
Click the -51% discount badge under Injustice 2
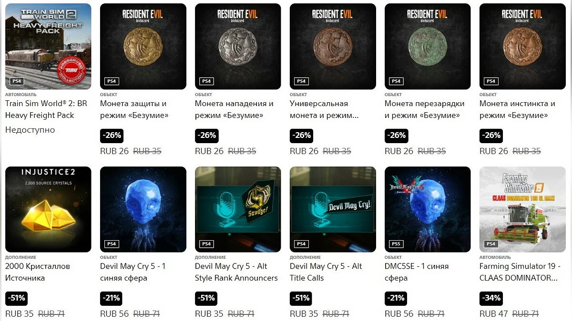[16, 298]
